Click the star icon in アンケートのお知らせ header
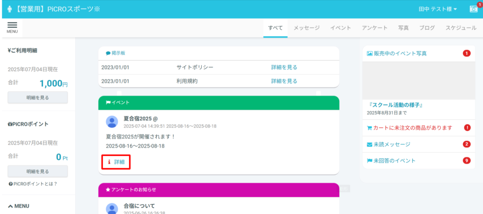Screen dimensions: 483x214 [x=108, y=189]
